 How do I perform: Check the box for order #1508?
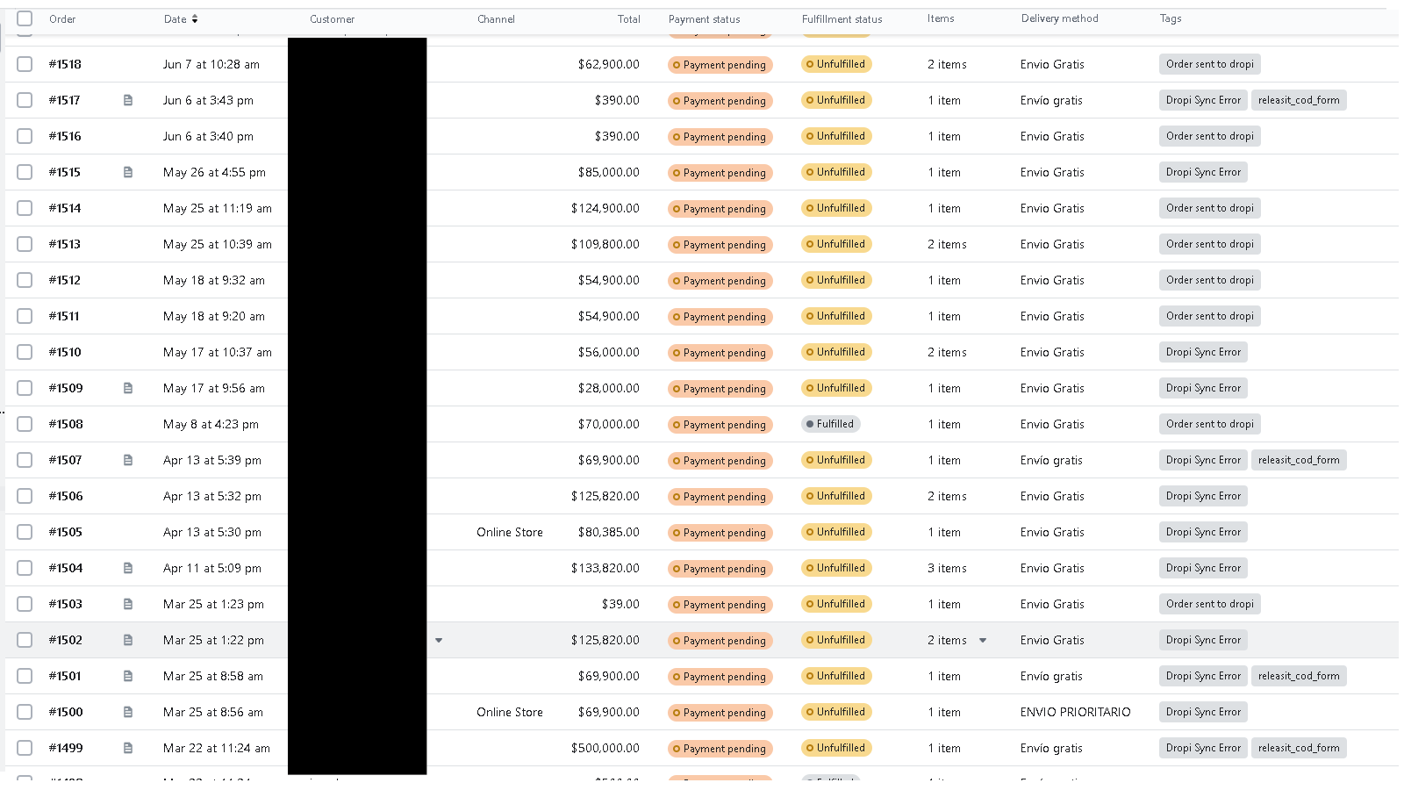[25, 424]
